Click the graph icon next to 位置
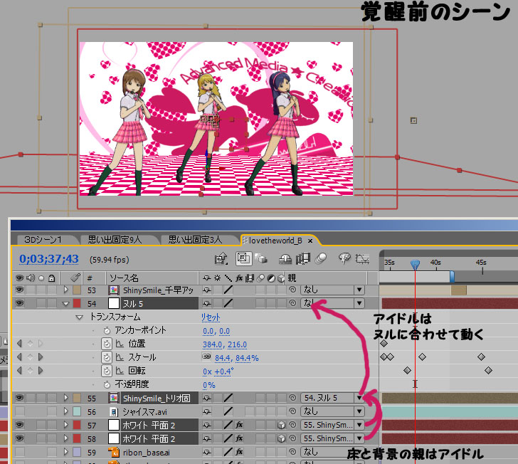Screen dimensions: 518x464 coord(120,344)
